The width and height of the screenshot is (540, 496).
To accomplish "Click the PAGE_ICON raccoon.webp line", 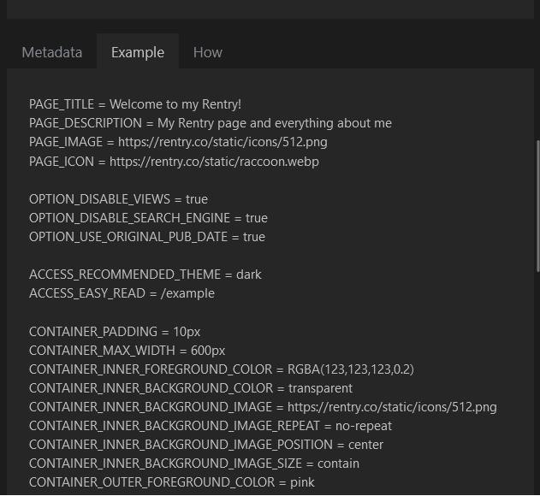I will click(x=174, y=162).
